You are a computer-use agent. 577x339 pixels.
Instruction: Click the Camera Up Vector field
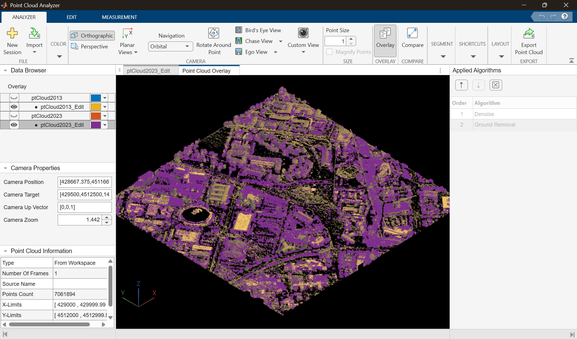84,207
